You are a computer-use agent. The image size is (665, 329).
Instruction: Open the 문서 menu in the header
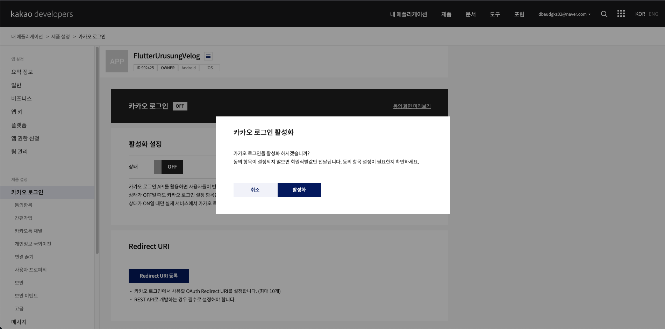coord(471,14)
